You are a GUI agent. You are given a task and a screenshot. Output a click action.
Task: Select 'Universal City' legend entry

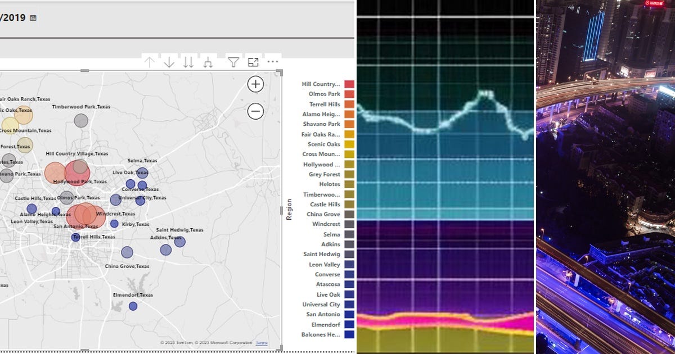pyautogui.click(x=322, y=305)
